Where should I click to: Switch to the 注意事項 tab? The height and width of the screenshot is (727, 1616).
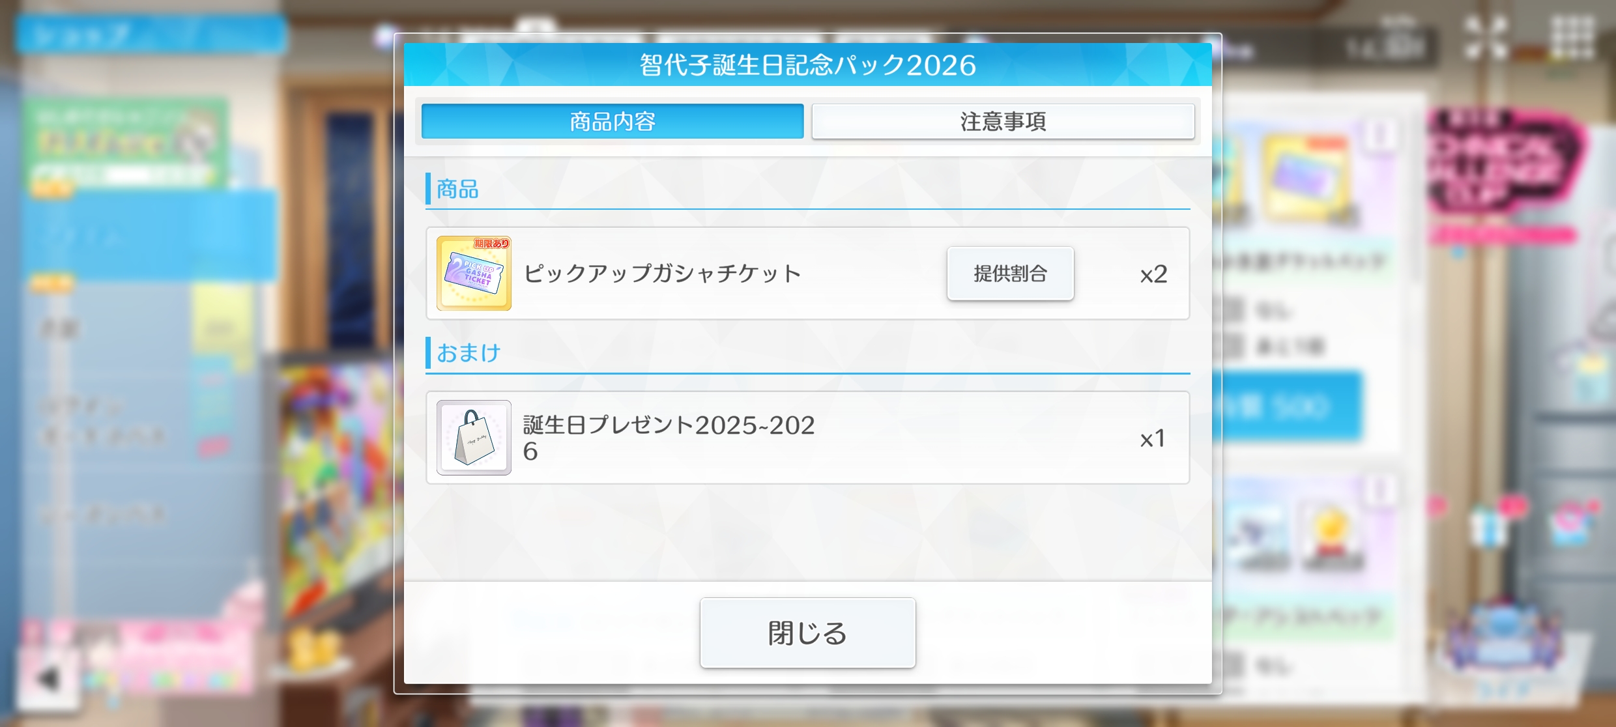tap(1003, 121)
